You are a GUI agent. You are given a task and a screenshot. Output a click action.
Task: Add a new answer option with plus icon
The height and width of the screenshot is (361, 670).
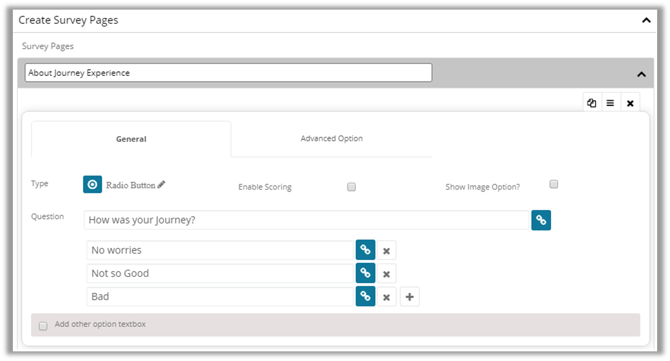(410, 297)
